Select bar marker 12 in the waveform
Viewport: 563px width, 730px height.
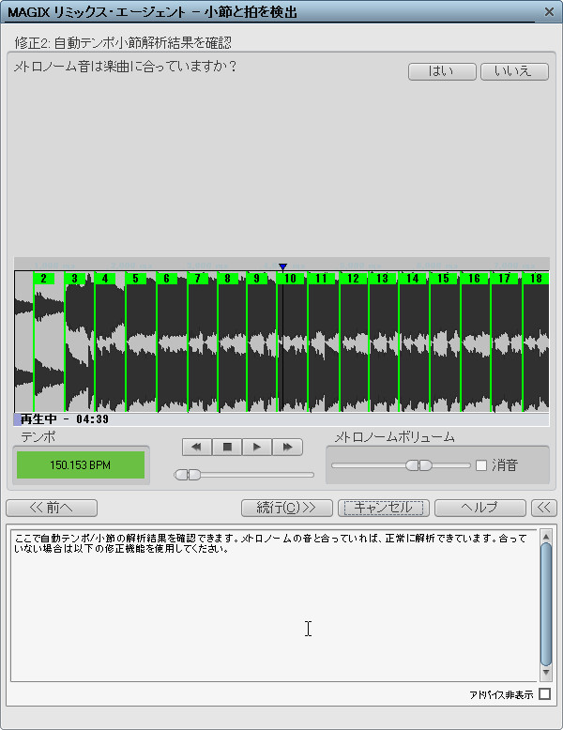353,279
